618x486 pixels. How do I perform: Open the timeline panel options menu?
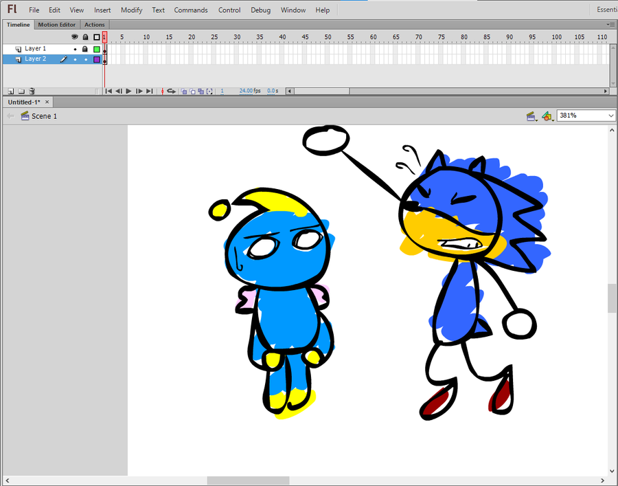pos(610,25)
